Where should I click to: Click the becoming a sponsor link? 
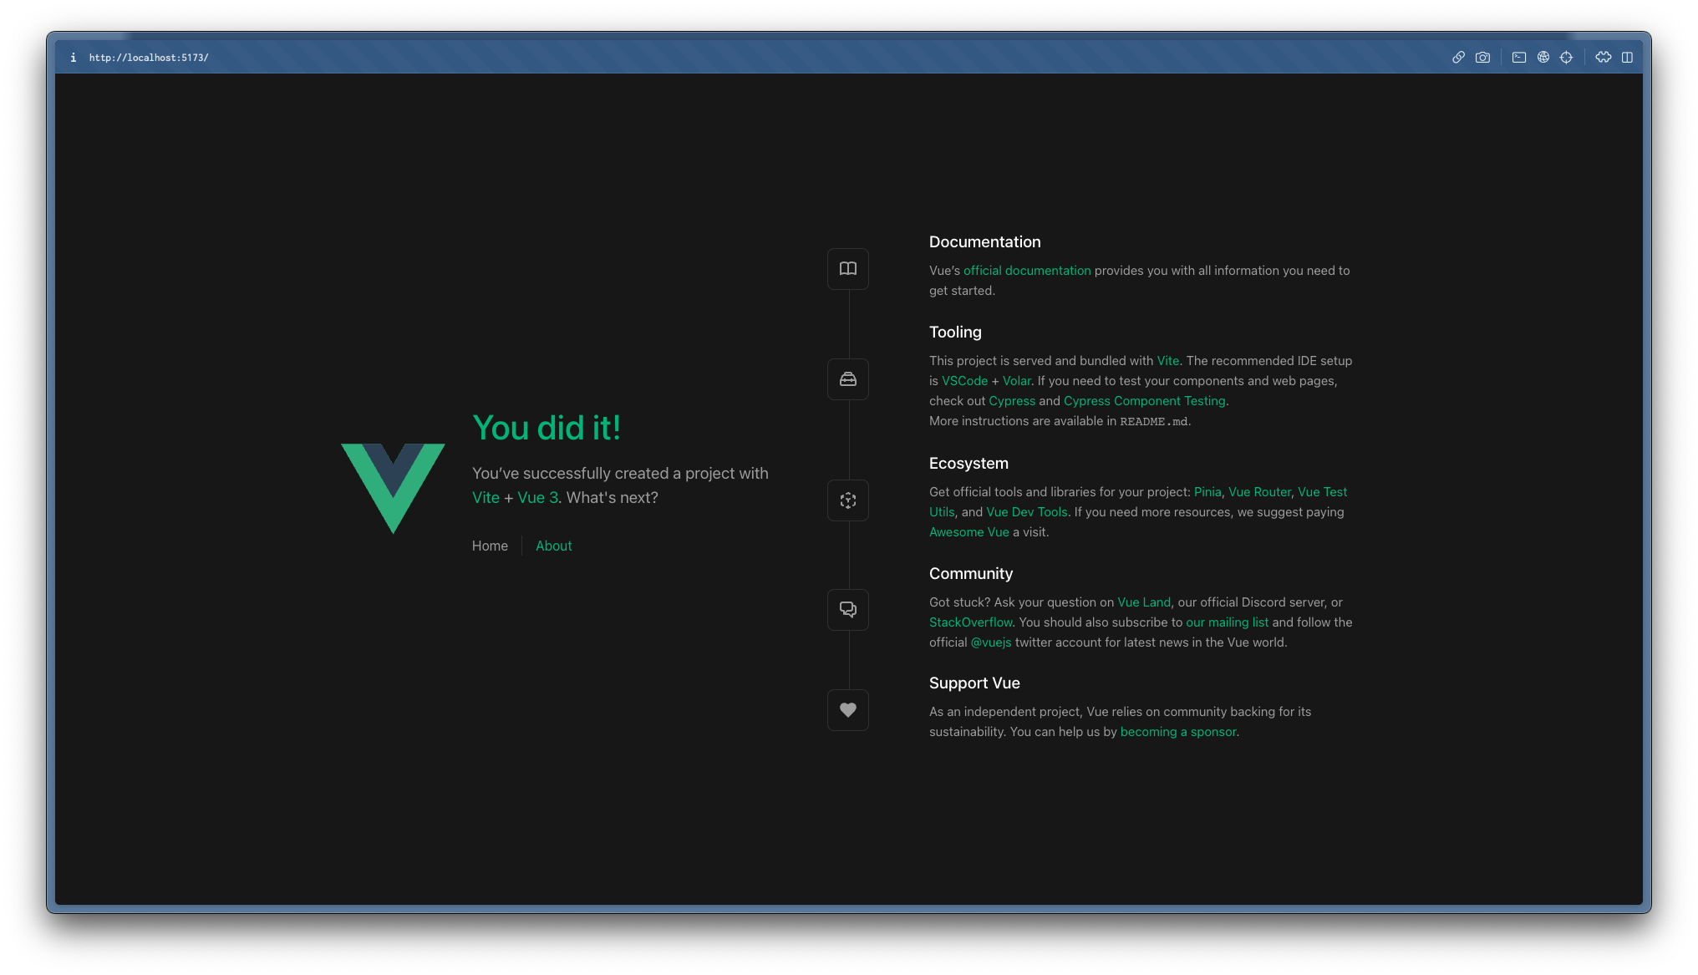(1178, 732)
